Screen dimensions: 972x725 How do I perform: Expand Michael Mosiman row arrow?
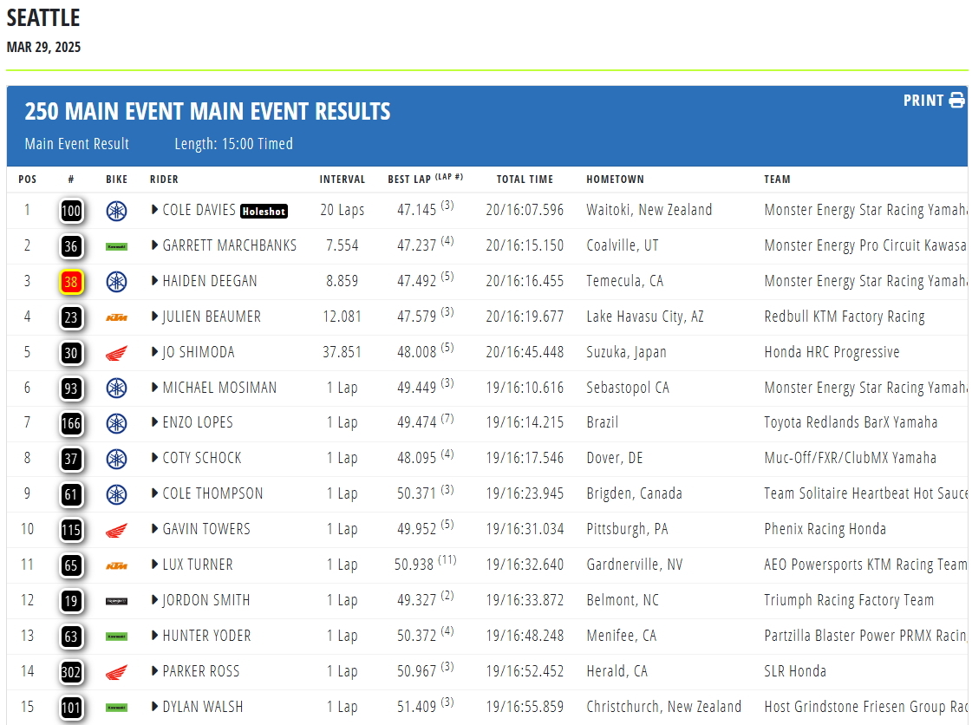[x=154, y=387]
